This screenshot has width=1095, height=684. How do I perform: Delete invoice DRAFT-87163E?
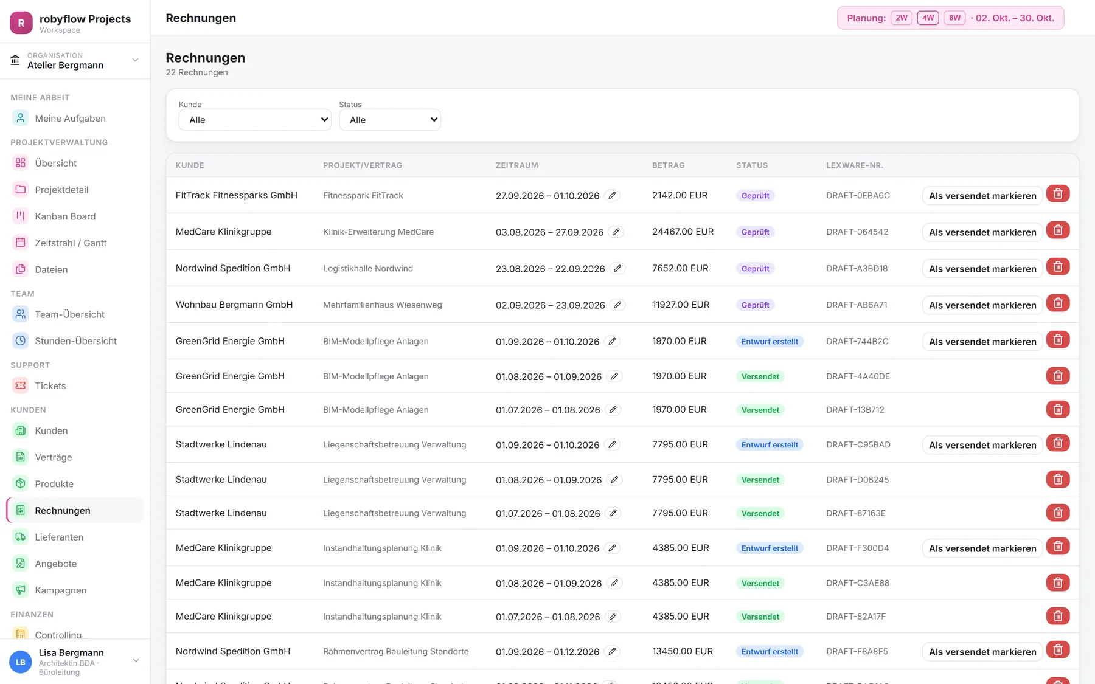(1058, 513)
